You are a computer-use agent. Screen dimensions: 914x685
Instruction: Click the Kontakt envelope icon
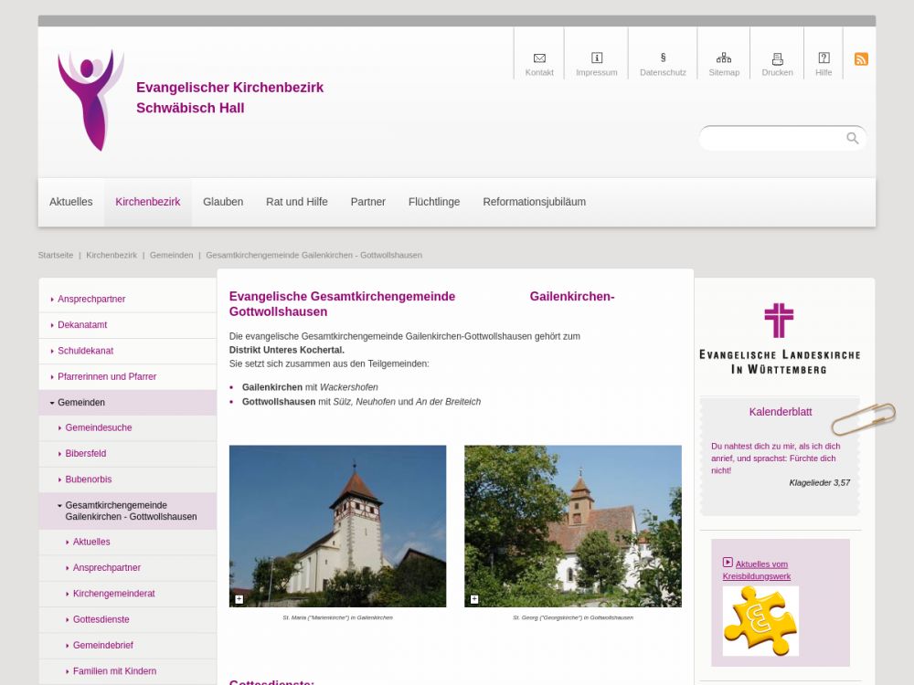(539, 58)
